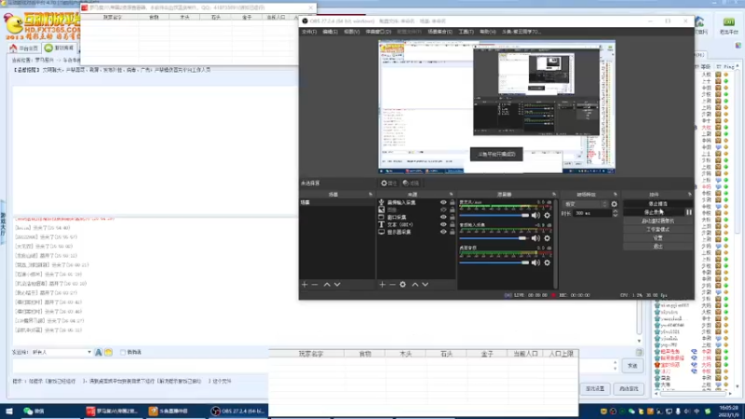Open transition properties gear icon
Image resolution: width=745 pixels, height=419 pixels.
(615, 204)
